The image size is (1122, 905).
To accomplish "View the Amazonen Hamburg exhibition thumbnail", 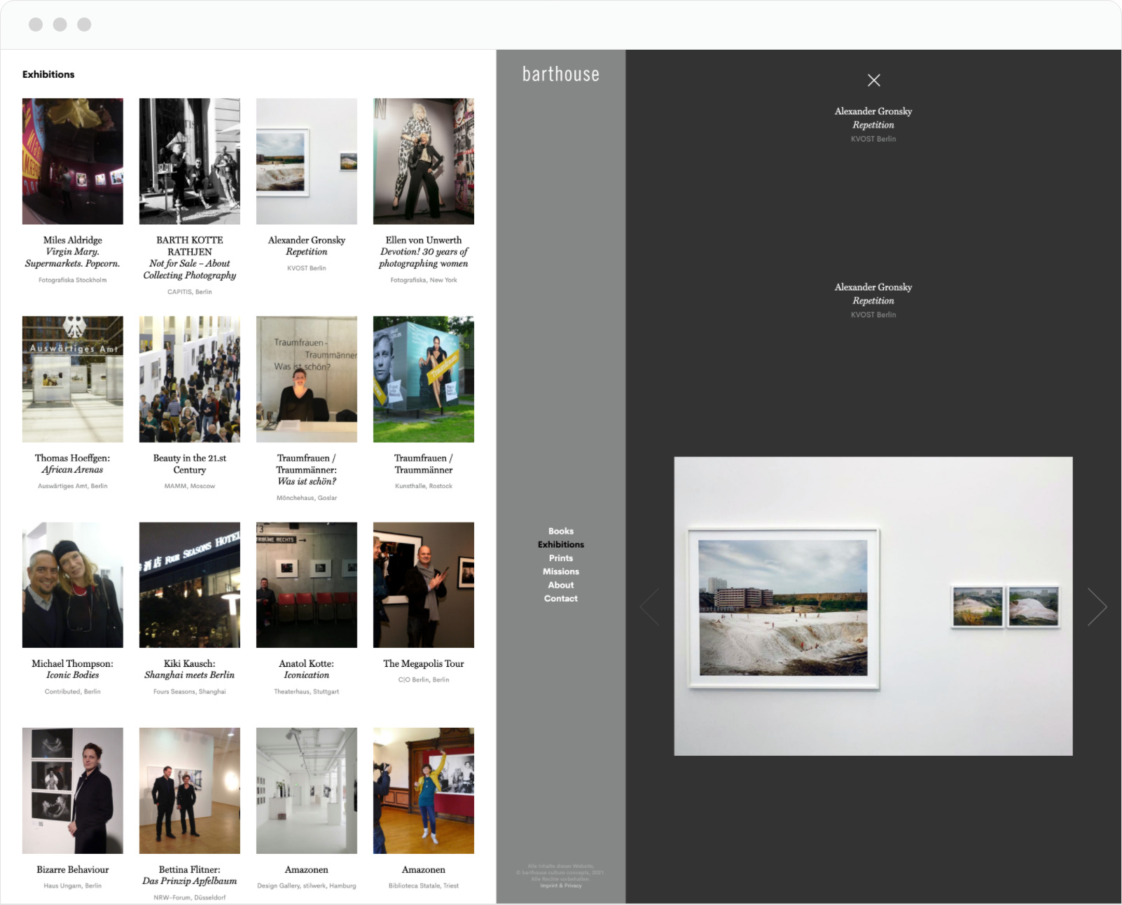I will pos(306,790).
